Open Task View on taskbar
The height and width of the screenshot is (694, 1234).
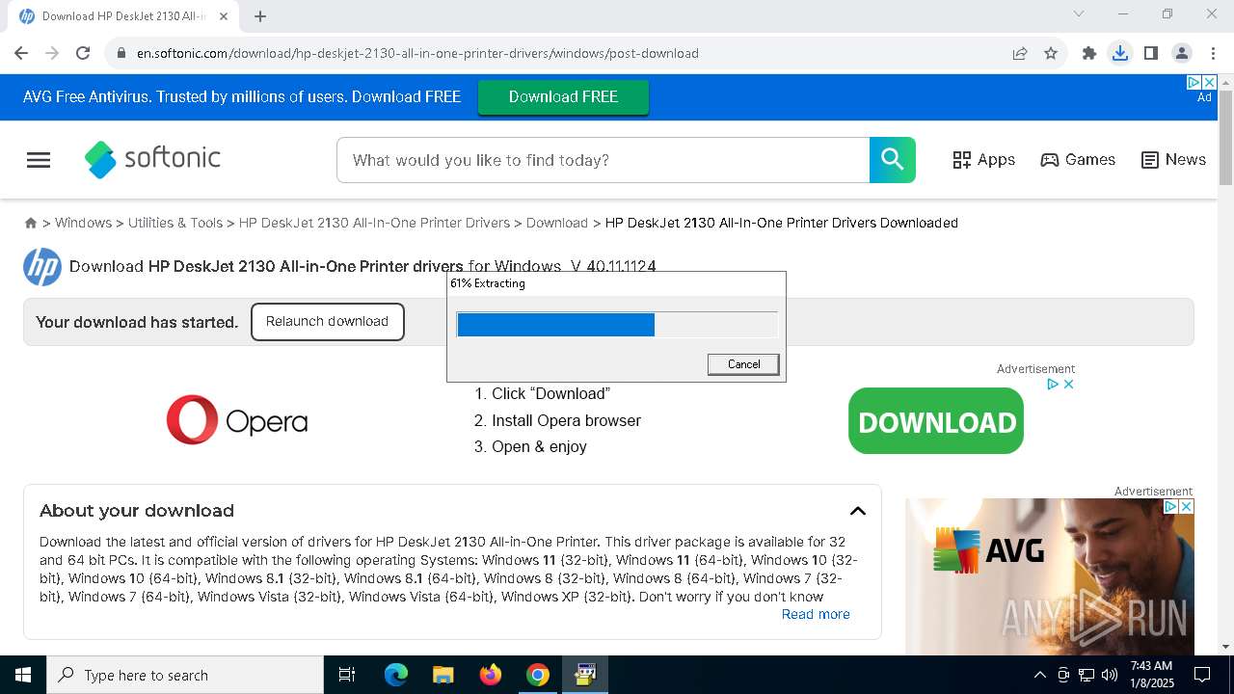pos(347,675)
